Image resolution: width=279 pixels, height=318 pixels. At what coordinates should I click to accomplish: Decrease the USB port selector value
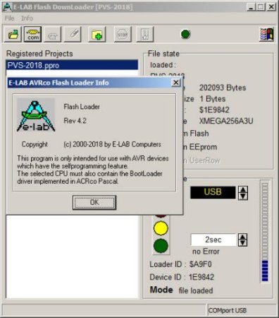pyautogui.click(x=243, y=196)
